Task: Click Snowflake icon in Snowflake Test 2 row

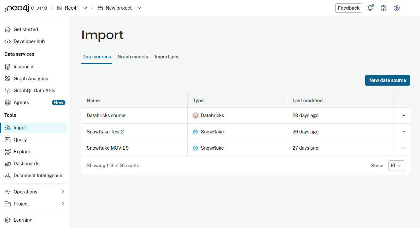Action: (196, 132)
